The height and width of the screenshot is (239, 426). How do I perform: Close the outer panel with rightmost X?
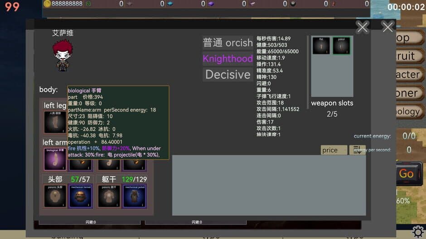tap(387, 27)
